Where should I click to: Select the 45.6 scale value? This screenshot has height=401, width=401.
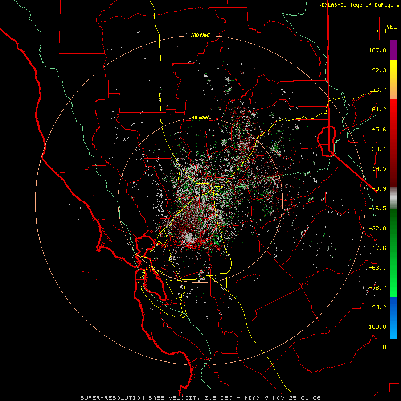(379, 129)
